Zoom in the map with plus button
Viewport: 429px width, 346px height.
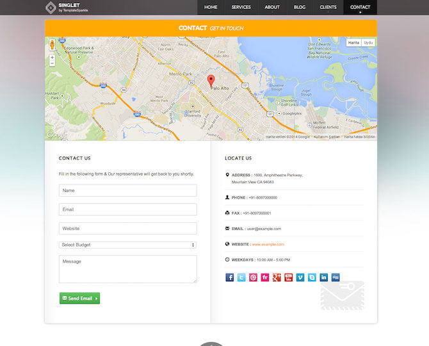click(53, 58)
